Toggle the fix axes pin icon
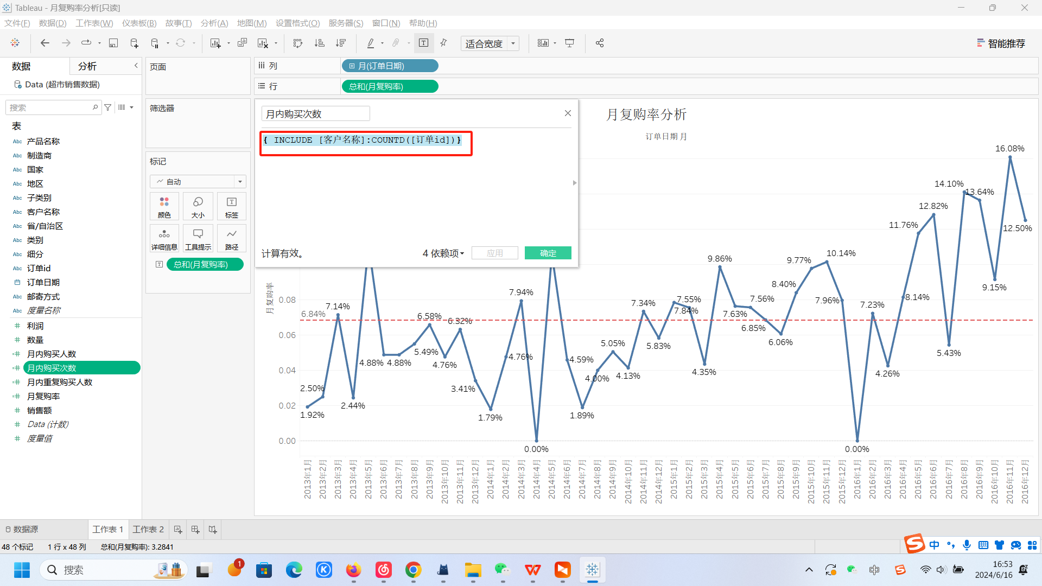The width and height of the screenshot is (1042, 586). point(444,43)
